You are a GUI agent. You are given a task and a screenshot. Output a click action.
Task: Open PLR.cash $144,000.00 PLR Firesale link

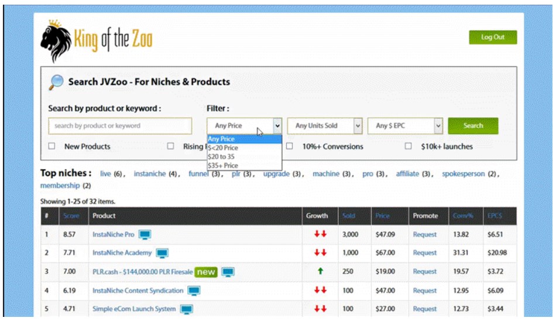click(x=143, y=272)
